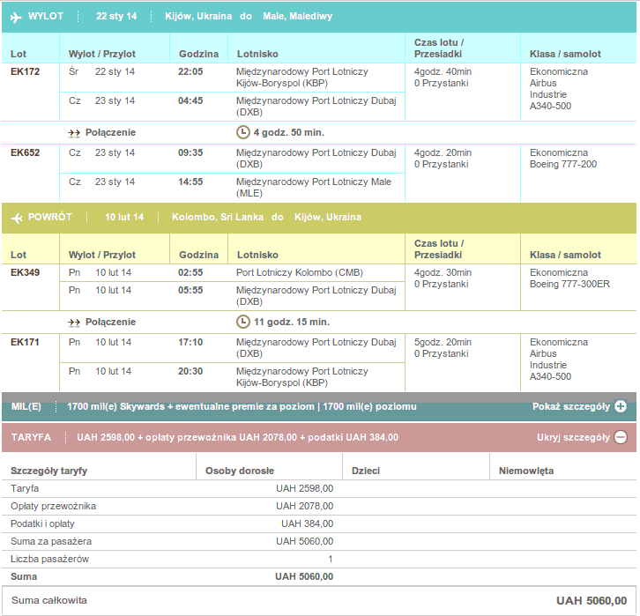Viewport: 640px width, 616px height.
Task: Click the return airplane icon beside POWRÓT
Action: pos(17,218)
